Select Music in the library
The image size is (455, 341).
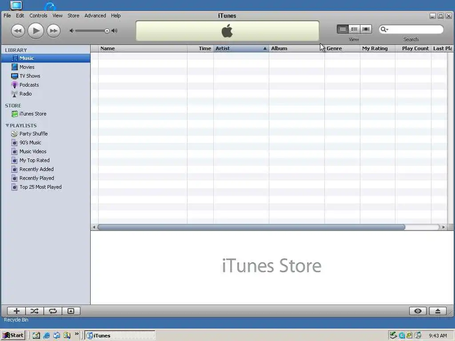[x=46, y=58]
